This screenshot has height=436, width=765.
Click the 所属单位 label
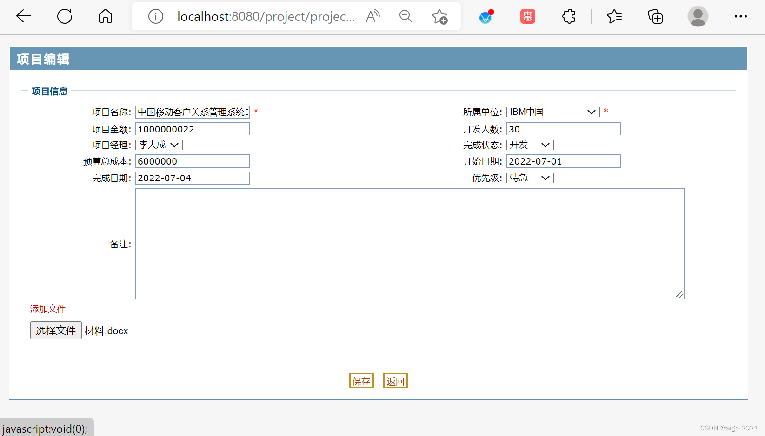click(482, 112)
